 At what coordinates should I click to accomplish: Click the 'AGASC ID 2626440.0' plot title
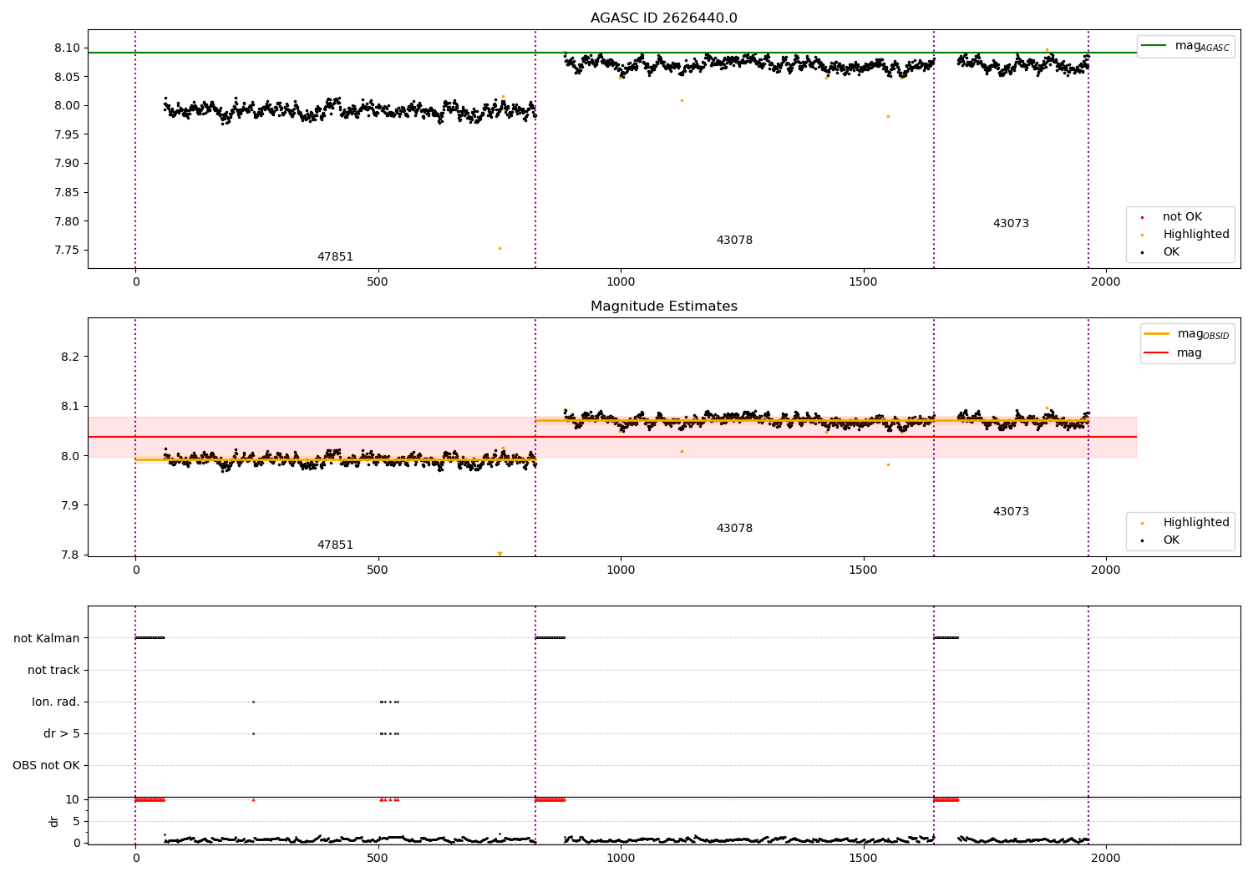pyautogui.click(x=663, y=18)
